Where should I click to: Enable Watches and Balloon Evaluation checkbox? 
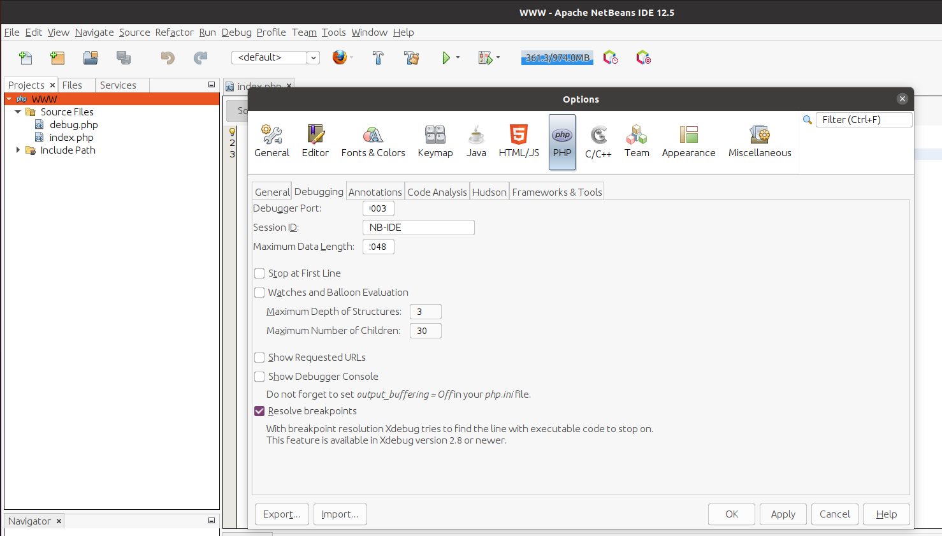coord(259,293)
